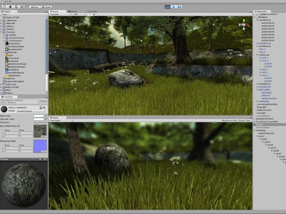Viewport: 286px width, 214px height.
Task: Toggle Pivot handle position mode
Action: [34, 7]
